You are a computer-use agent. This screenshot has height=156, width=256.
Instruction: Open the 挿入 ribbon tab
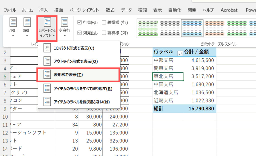coord(43,10)
